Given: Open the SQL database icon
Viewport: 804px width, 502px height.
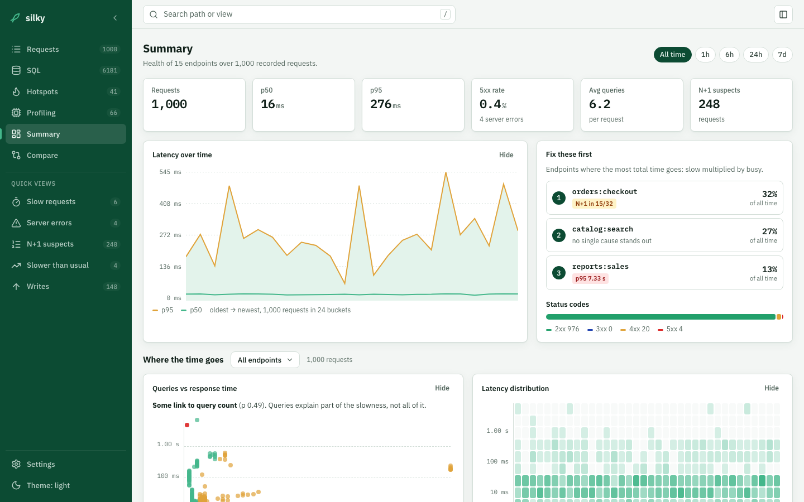Looking at the screenshot, I should pos(16,70).
